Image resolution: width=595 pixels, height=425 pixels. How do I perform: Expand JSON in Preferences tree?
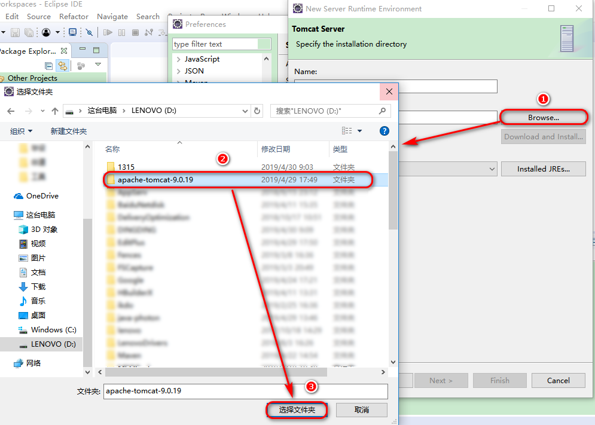tap(178, 71)
